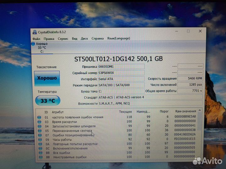Screen dimensions: 226x169
Task: Minimize the CrystalDiskInfo window
Action: (177, 31)
